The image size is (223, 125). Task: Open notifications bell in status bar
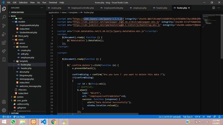(x=219, y=117)
